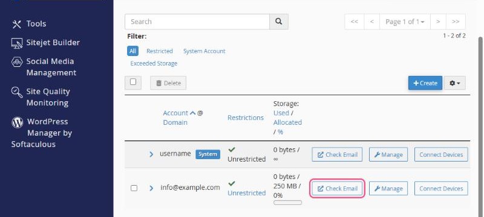Click the info@example.com address text
This screenshot has height=217, width=484.
tap(190, 187)
